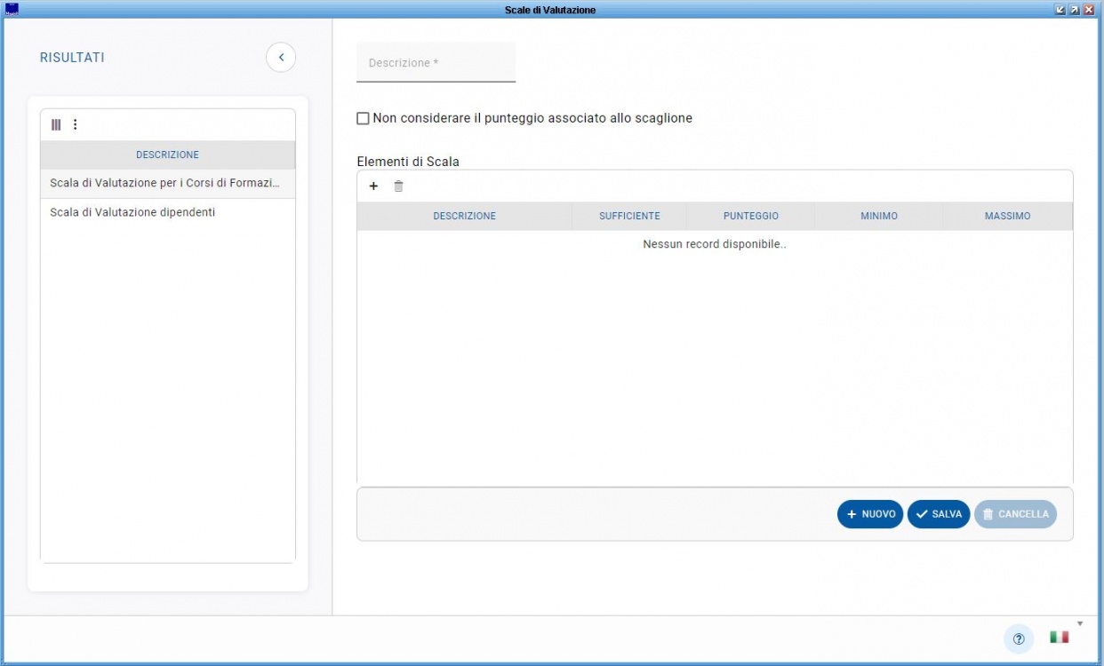Open the three-dot options menu in results list
This screenshot has height=666, width=1104.
pyautogui.click(x=75, y=124)
